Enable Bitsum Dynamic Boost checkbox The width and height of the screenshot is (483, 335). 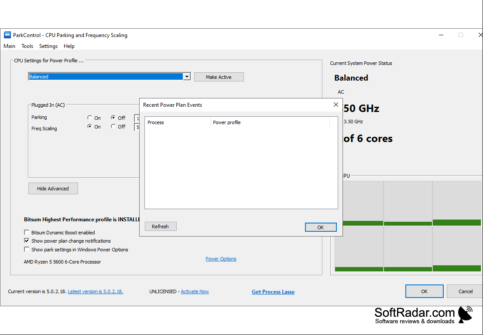(27, 233)
